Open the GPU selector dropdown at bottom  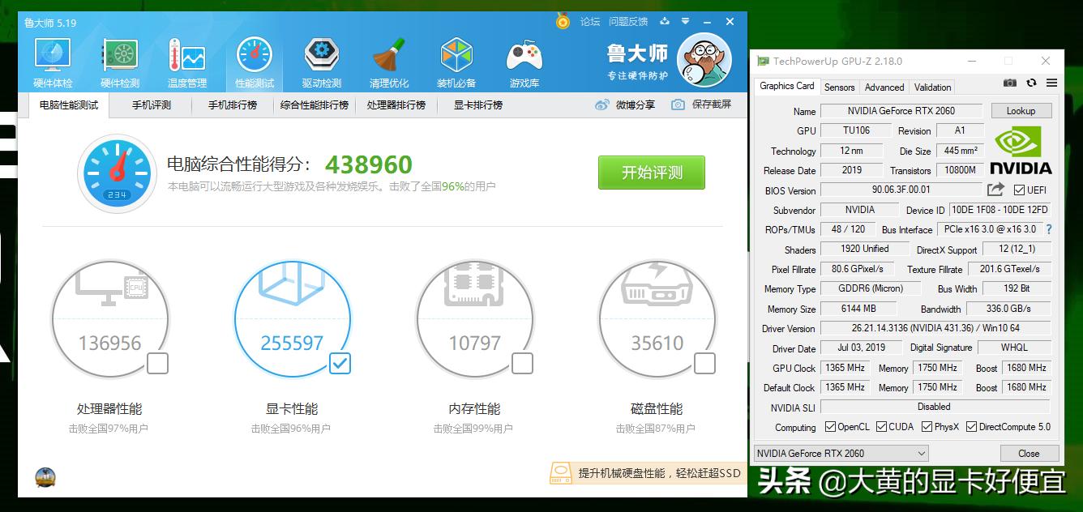(x=920, y=454)
